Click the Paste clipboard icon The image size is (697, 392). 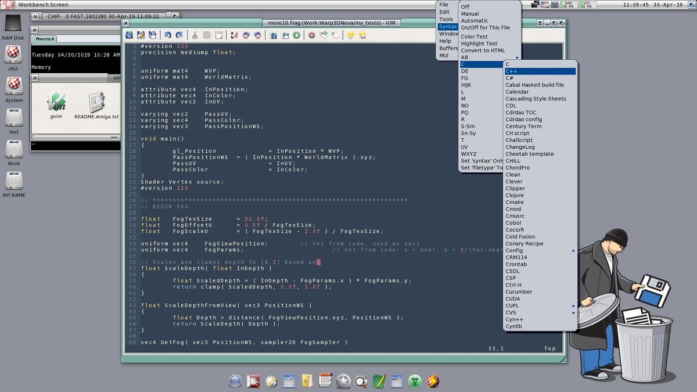pos(219,35)
